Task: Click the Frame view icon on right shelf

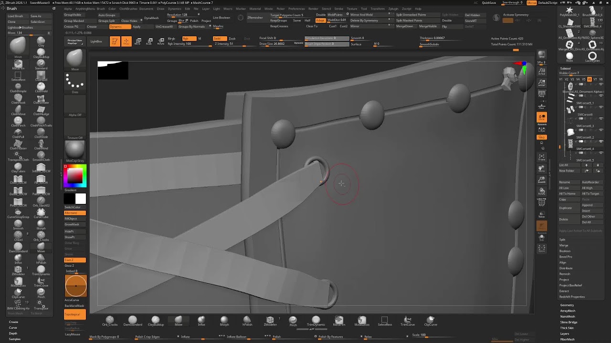Action: pyautogui.click(x=542, y=157)
